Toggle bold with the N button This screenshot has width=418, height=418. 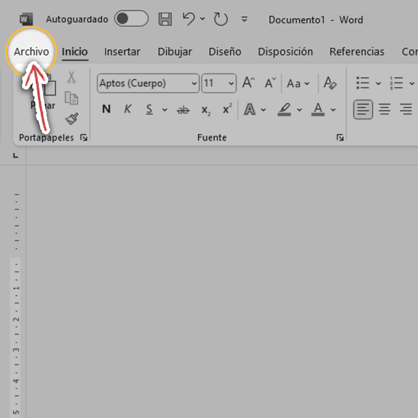[106, 109]
